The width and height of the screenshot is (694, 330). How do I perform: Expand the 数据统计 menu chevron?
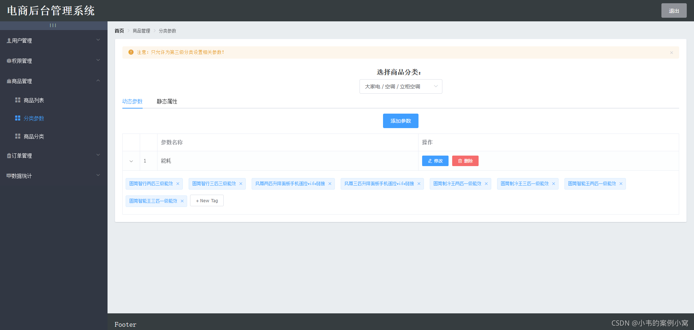98,175
